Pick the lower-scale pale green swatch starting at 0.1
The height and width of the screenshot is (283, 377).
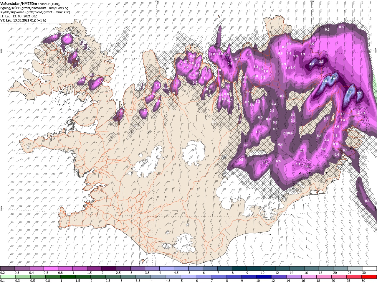(x=7, y=277)
